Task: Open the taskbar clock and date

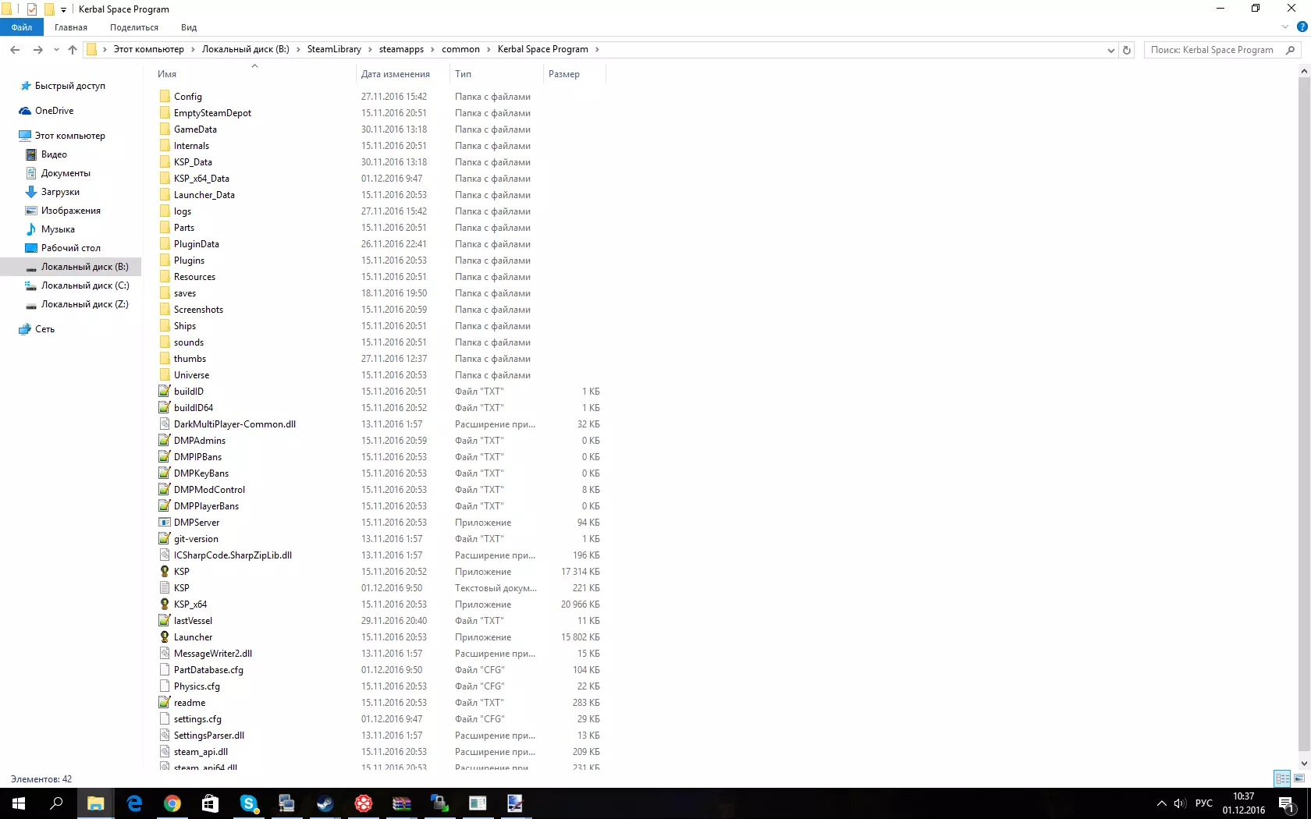Action: pyautogui.click(x=1244, y=803)
